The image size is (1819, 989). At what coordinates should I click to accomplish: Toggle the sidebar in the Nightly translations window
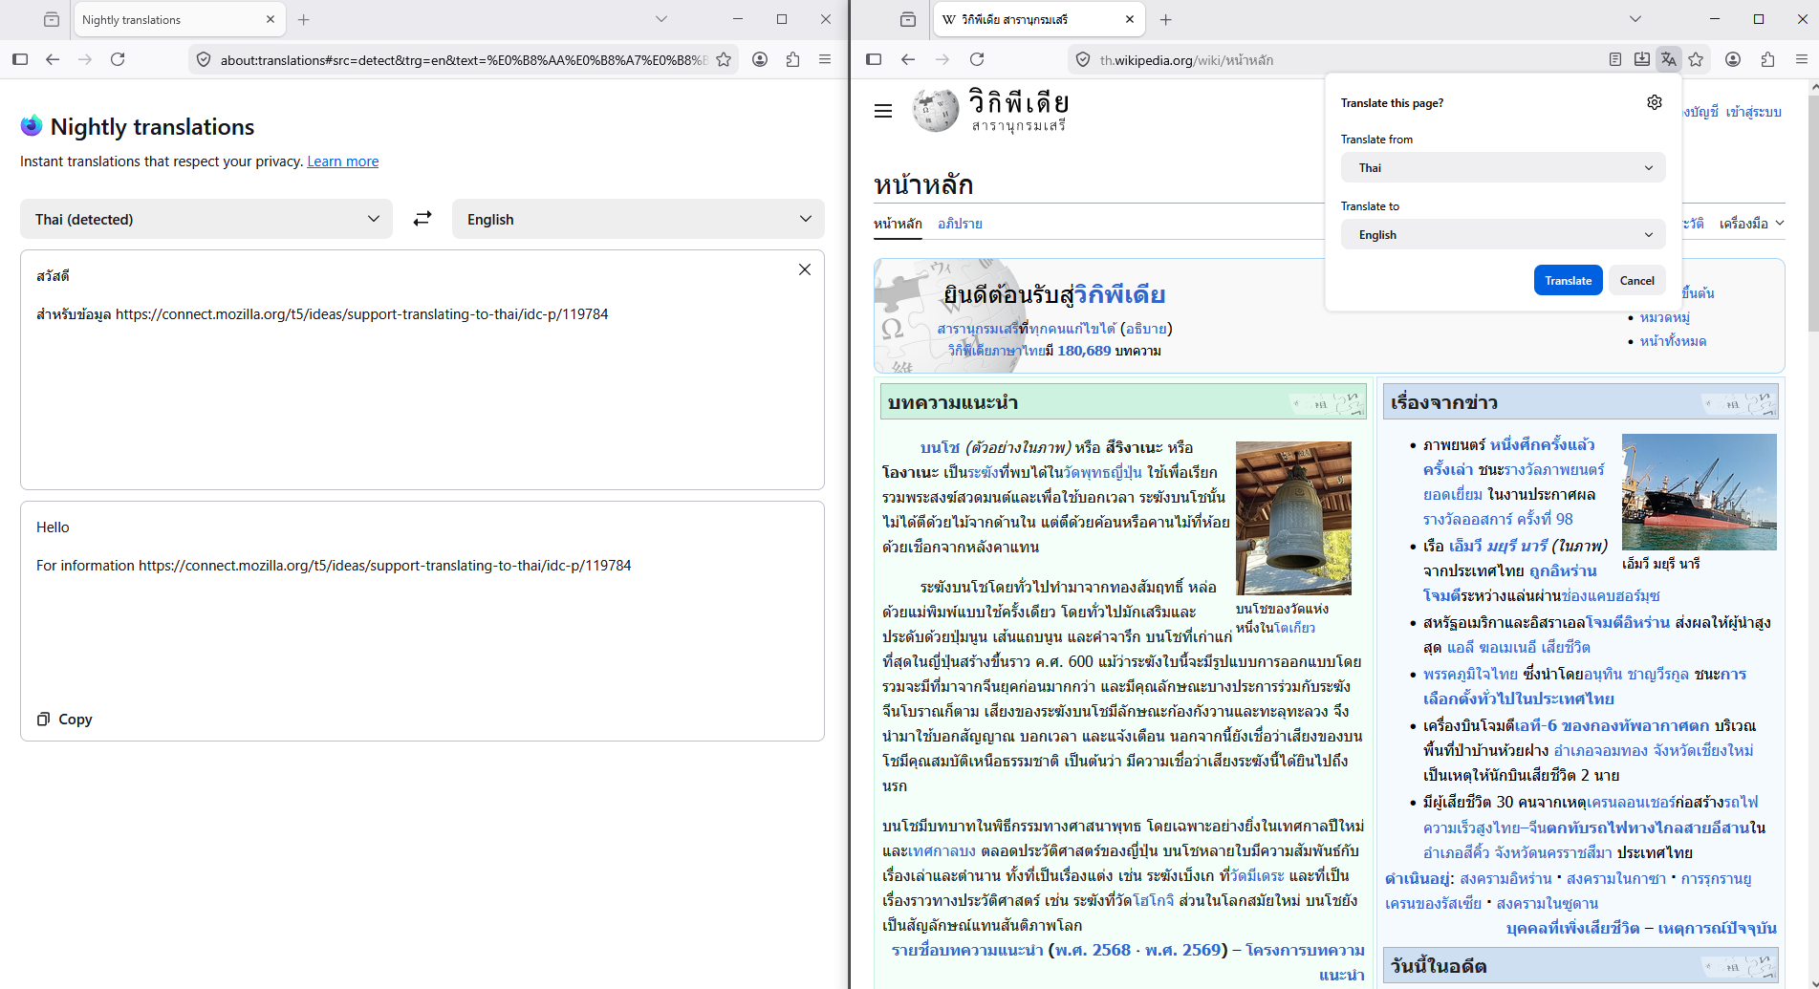pyautogui.click(x=20, y=59)
